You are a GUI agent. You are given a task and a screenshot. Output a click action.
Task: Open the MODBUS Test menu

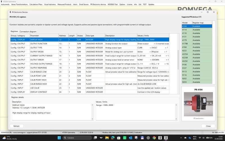[x=113, y=5]
